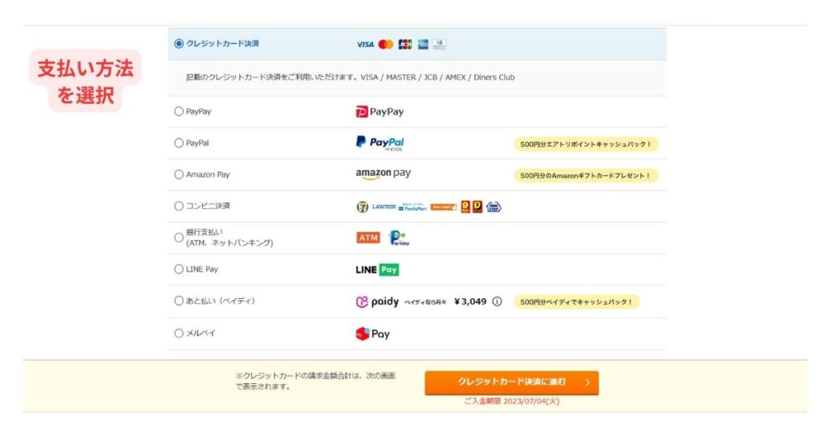Click the Merpay logo
The image size is (830, 436).
373,334
